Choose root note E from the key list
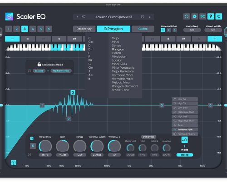 coord(89,53)
